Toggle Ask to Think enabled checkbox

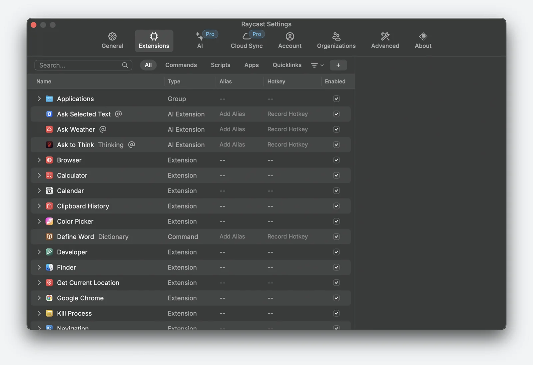pos(336,145)
